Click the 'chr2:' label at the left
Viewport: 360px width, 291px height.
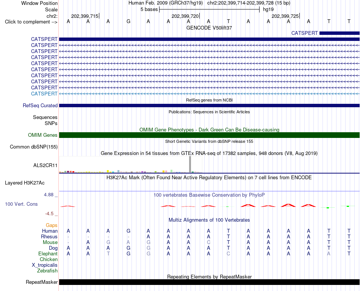pyautogui.click(x=52, y=16)
